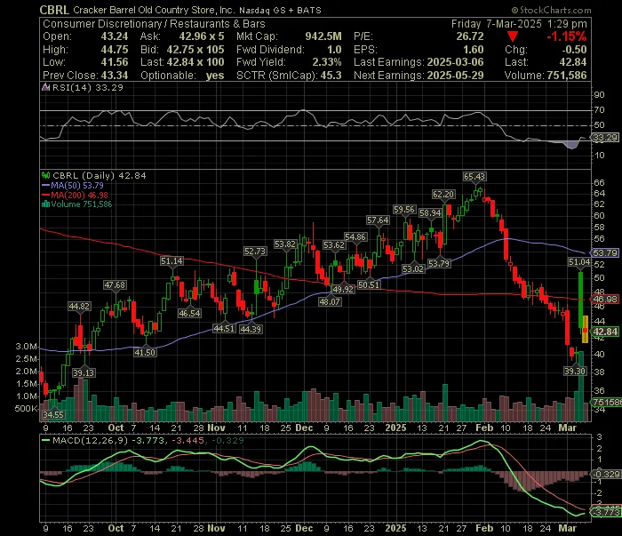Click the 2025 label on the price chart date axis
Image resolution: width=622 pixels, height=536 pixels.
tap(396, 428)
